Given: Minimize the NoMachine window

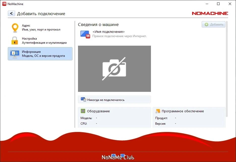Looking at the screenshot, I should tap(207, 4).
